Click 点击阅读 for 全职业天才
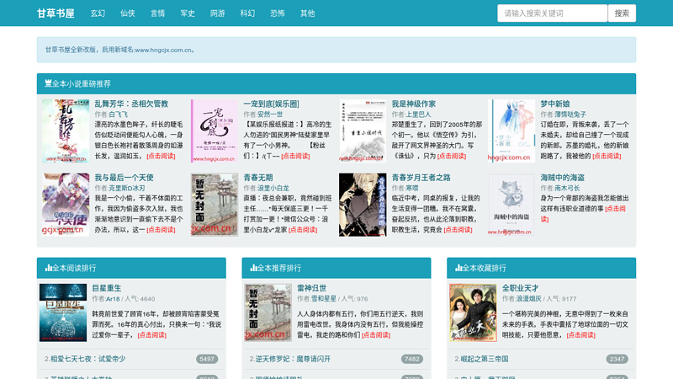This screenshot has width=673, height=379. (580, 334)
